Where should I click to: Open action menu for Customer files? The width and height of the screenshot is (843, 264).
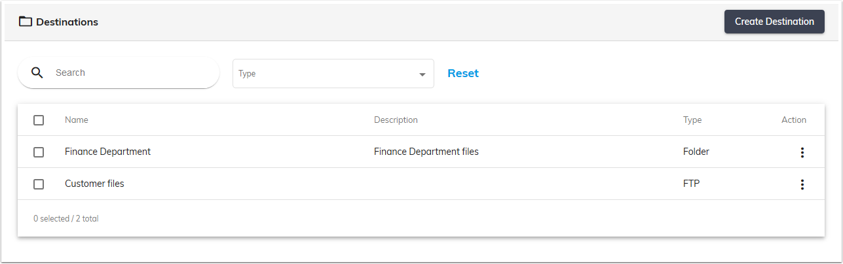click(802, 184)
